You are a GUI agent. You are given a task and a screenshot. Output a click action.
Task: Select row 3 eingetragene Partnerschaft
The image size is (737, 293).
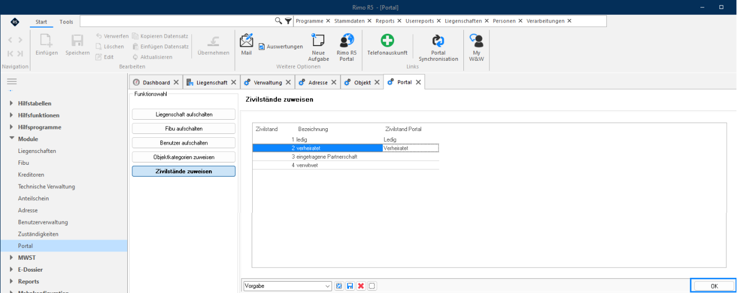[x=346, y=156]
